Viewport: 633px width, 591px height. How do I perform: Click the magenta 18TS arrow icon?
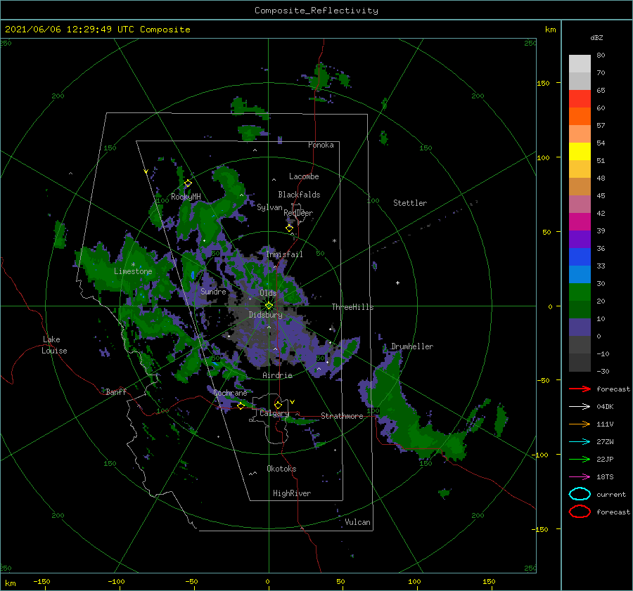pos(580,477)
